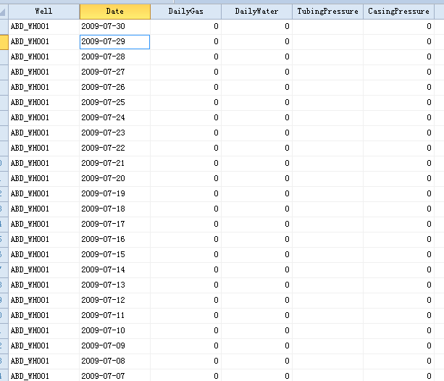
Task: Click the date cell 2009-07-24
Action: tap(115, 118)
